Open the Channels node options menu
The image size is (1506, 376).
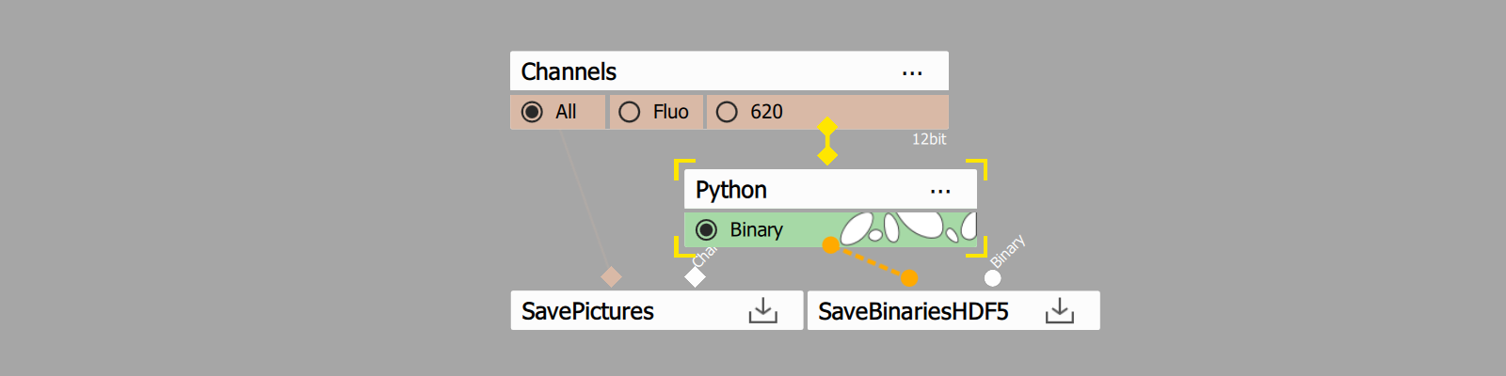tap(912, 72)
